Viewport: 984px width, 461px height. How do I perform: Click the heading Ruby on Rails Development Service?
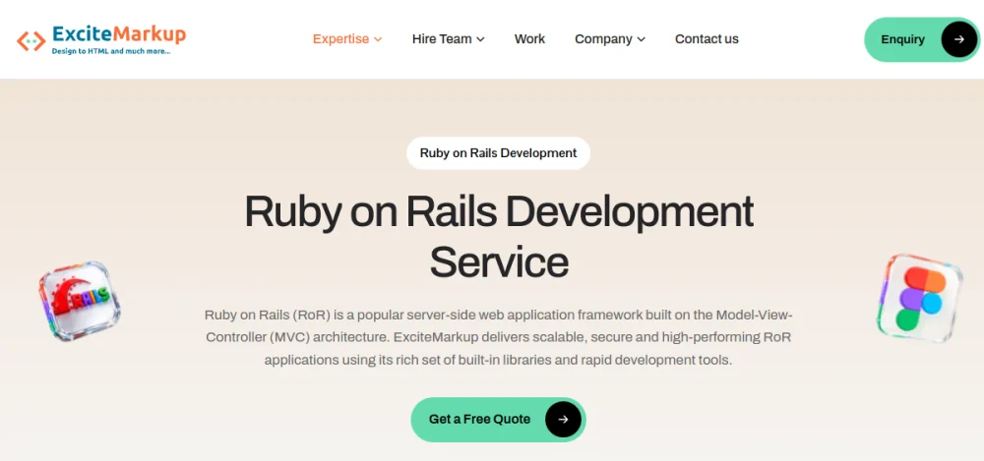[x=498, y=237]
